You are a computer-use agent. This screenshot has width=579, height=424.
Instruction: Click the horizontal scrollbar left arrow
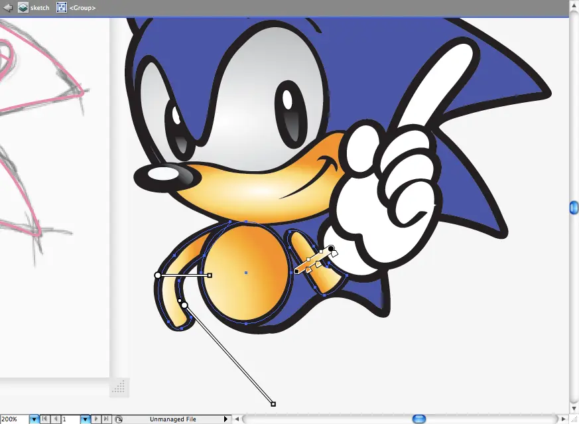237,419
